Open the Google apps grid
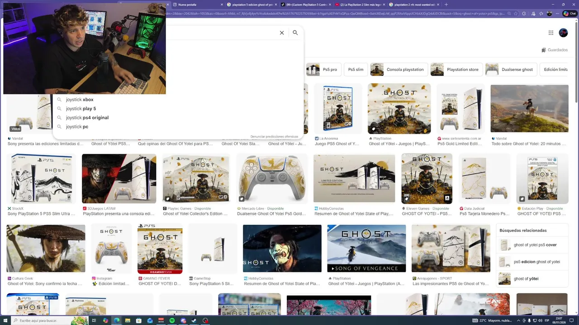 pyautogui.click(x=551, y=32)
